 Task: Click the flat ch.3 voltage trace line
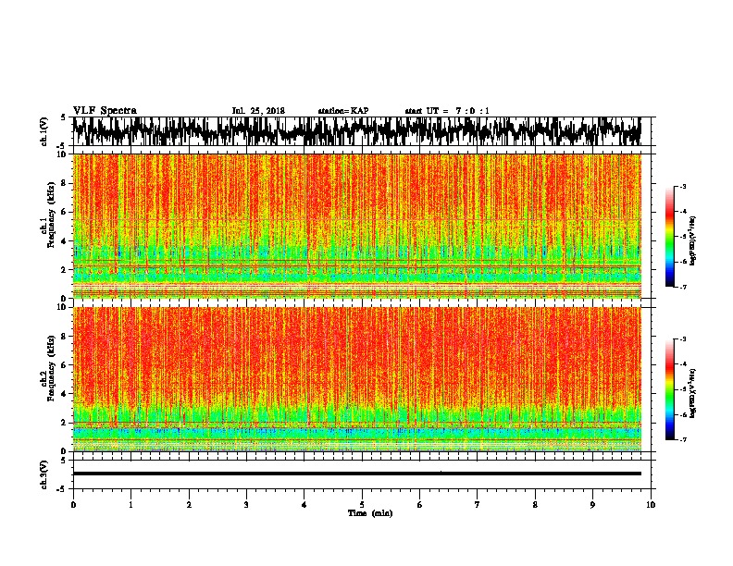[357, 474]
